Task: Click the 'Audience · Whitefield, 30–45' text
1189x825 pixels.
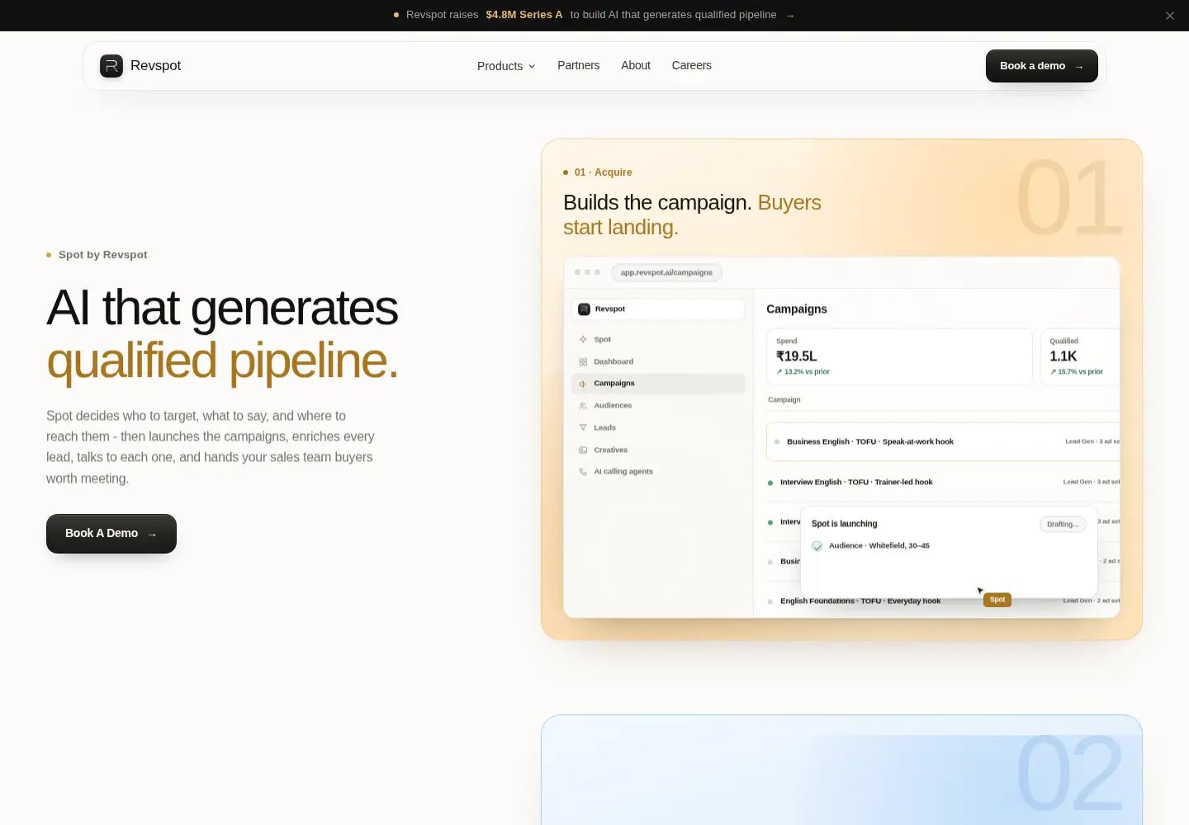Action: [879, 546]
